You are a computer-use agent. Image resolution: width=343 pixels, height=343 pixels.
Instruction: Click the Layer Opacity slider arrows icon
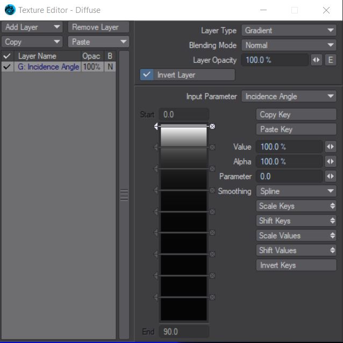click(317, 60)
